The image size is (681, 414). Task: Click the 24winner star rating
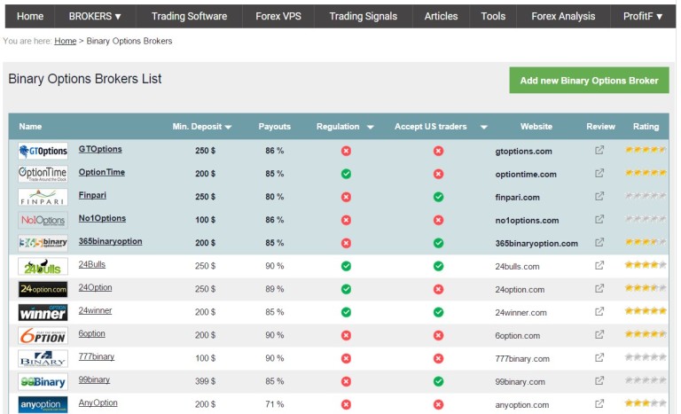(646, 310)
